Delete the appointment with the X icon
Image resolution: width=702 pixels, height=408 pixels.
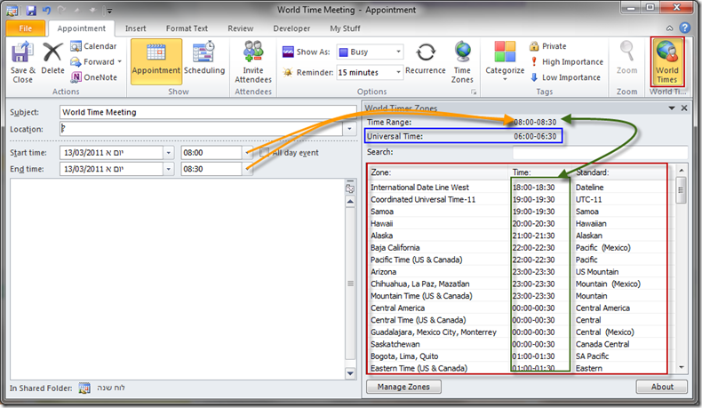[52, 52]
